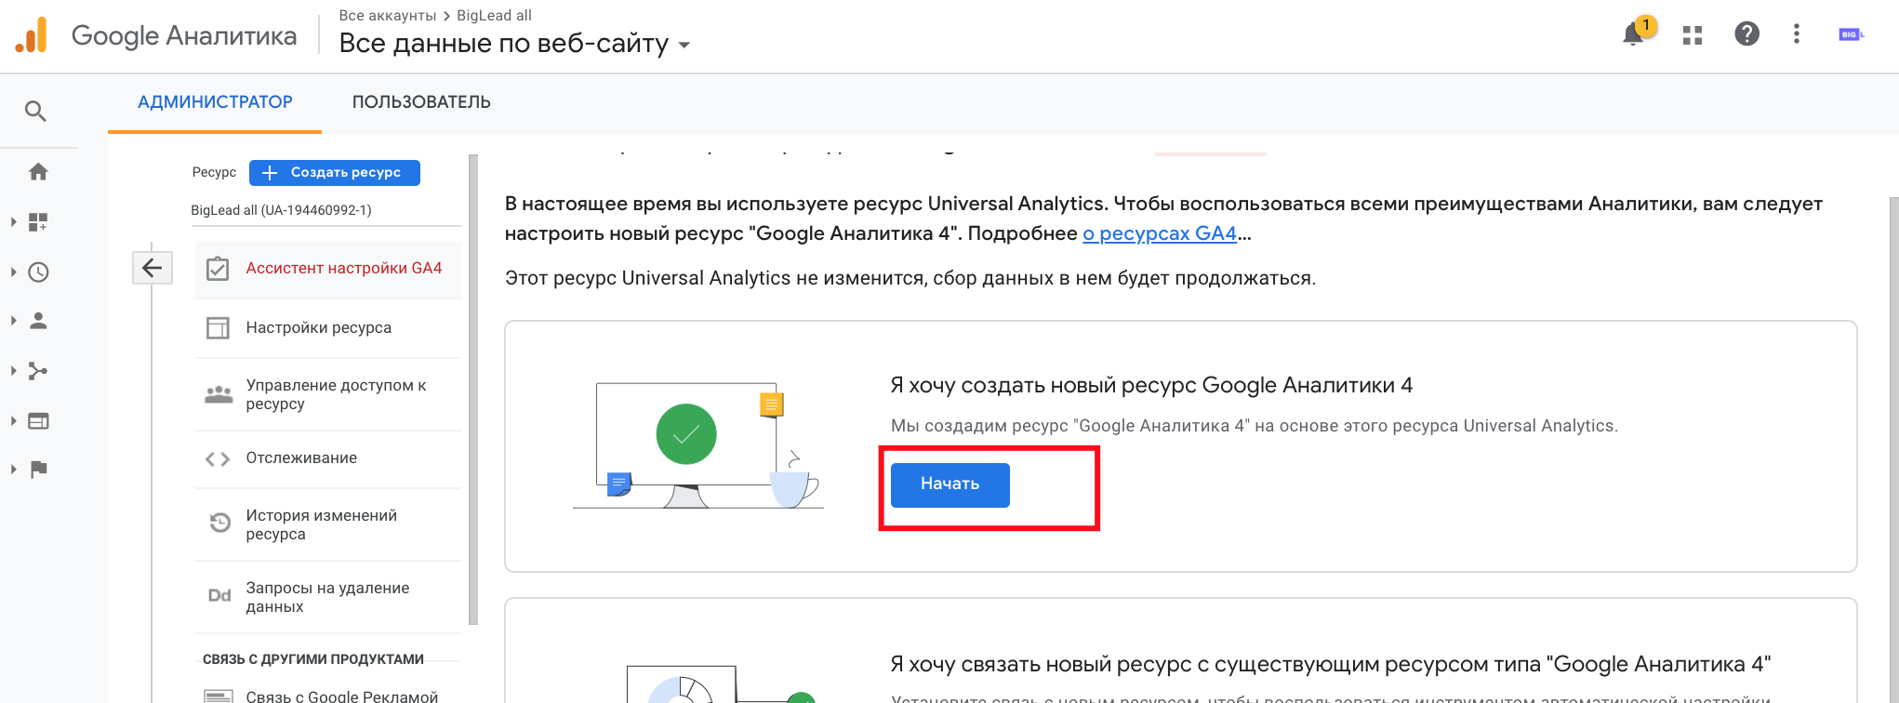Open Настройки ресурса menu item

(x=318, y=328)
